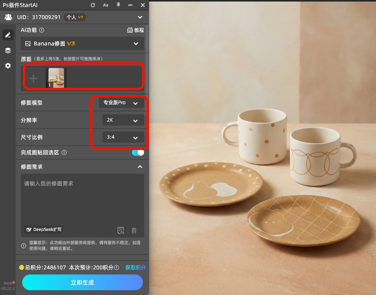
Task: Switch to the Layers panel in sidebar
Action: 8,50
